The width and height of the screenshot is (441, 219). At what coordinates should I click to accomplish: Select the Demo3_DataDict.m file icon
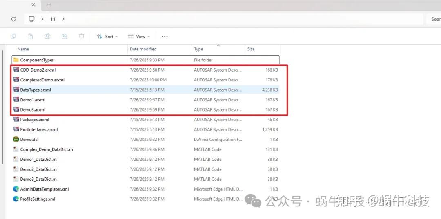16,179
